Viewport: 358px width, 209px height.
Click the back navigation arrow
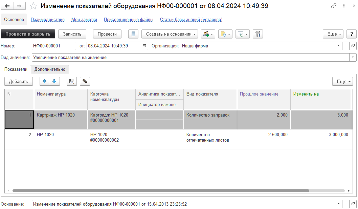coord(7,6)
